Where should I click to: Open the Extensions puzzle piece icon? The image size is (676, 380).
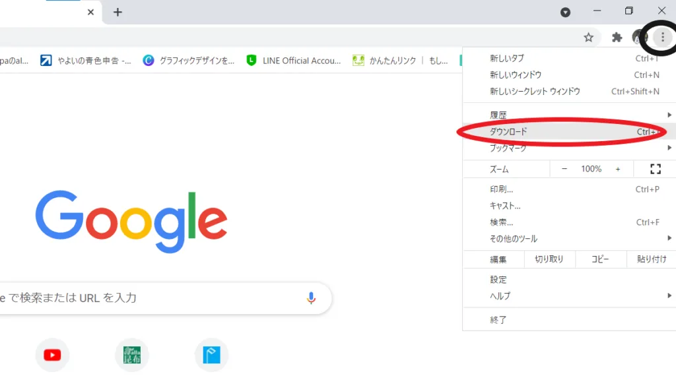click(x=617, y=38)
